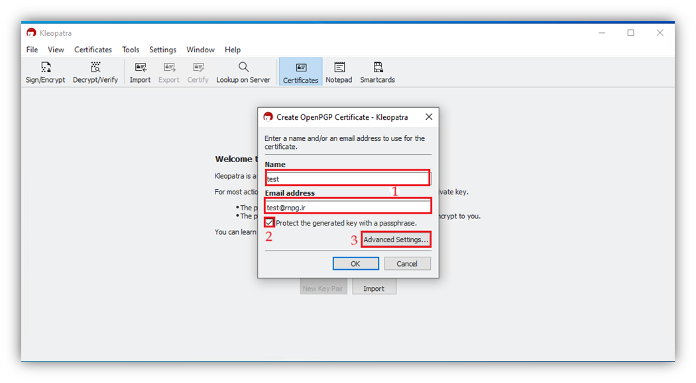Image resolution: width=696 pixels, height=383 pixels.
Task: Focus the Email address input field
Action: point(348,207)
